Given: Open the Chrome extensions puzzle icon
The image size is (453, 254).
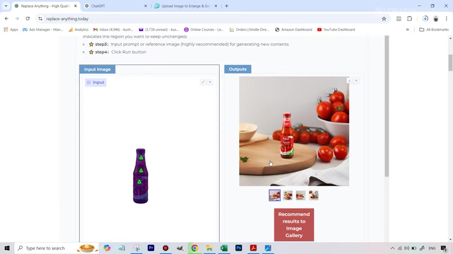Looking at the screenshot, I should point(410,19).
